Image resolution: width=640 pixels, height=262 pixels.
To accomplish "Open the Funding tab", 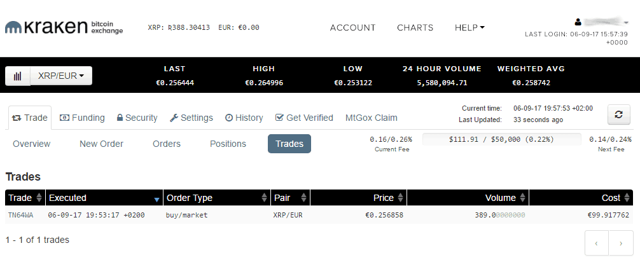I will point(82,118).
